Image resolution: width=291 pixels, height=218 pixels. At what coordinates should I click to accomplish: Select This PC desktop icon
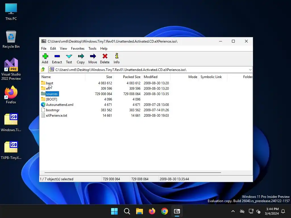click(x=11, y=12)
